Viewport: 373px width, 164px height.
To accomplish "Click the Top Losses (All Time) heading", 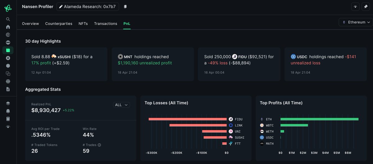I will click(166, 103).
